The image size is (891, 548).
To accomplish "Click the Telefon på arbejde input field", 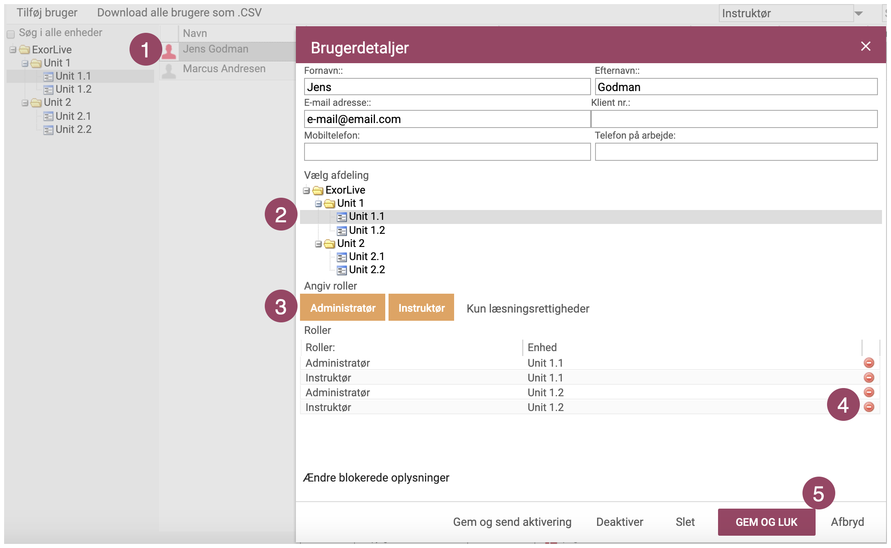I will click(736, 152).
